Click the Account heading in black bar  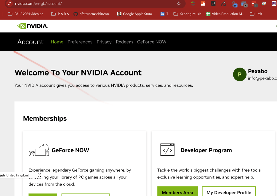(30, 42)
